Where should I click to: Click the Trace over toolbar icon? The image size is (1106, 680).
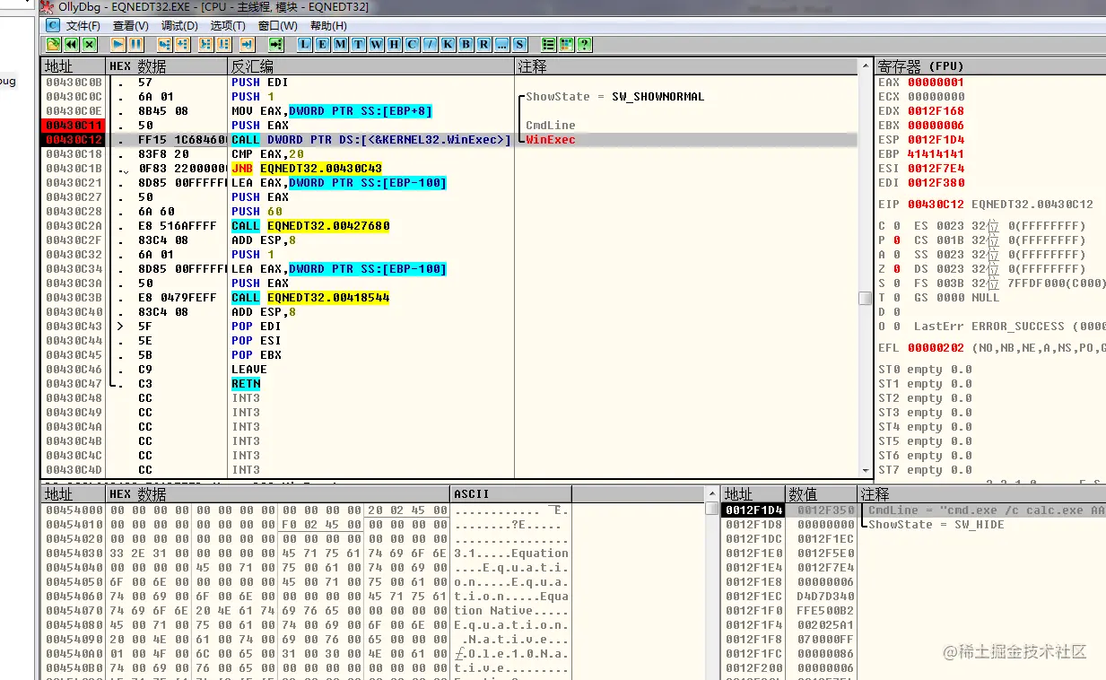pyautogui.click(x=223, y=44)
